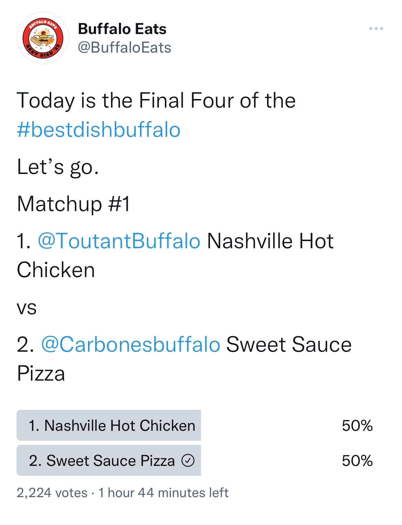Click the 'Today is the Final Four' line
The height and width of the screenshot is (525, 402).
[x=156, y=100]
